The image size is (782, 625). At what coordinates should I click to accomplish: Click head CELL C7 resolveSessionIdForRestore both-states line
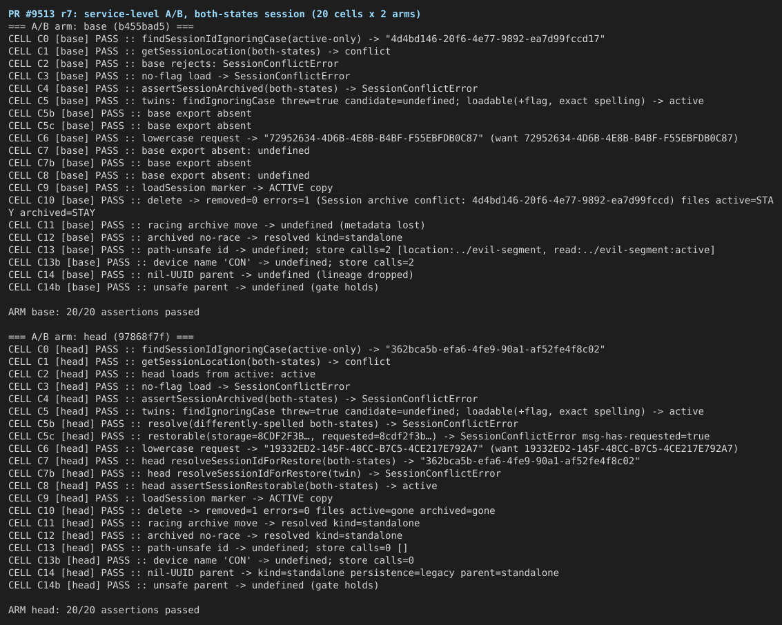tap(324, 461)
